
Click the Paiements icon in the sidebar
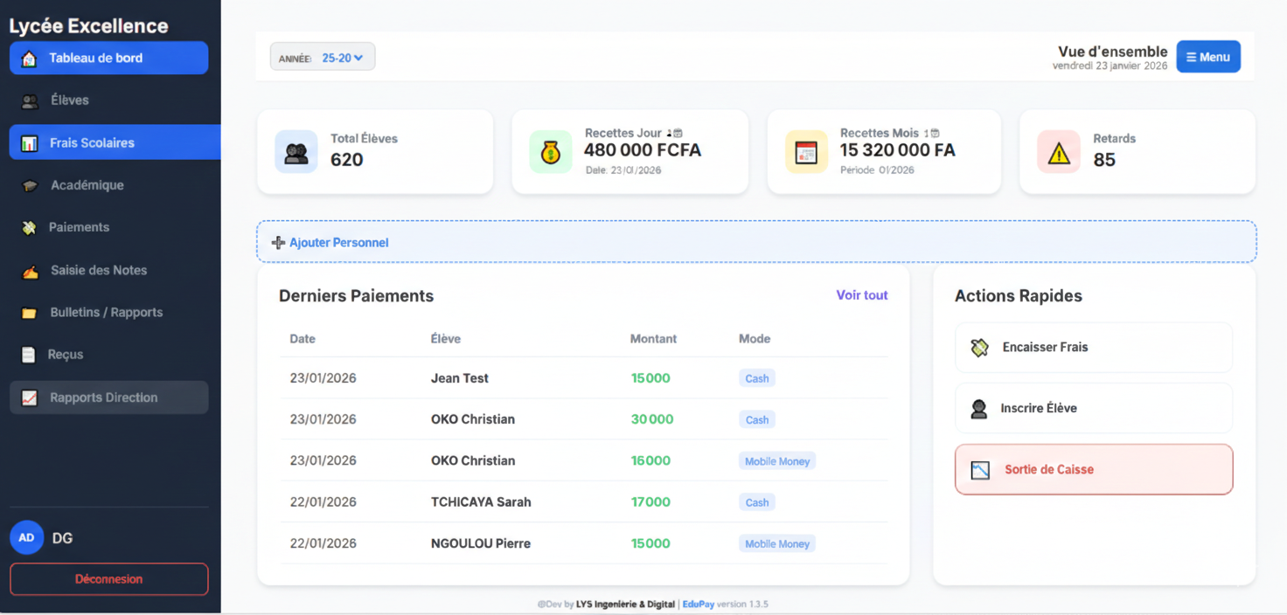click(28, 227)
